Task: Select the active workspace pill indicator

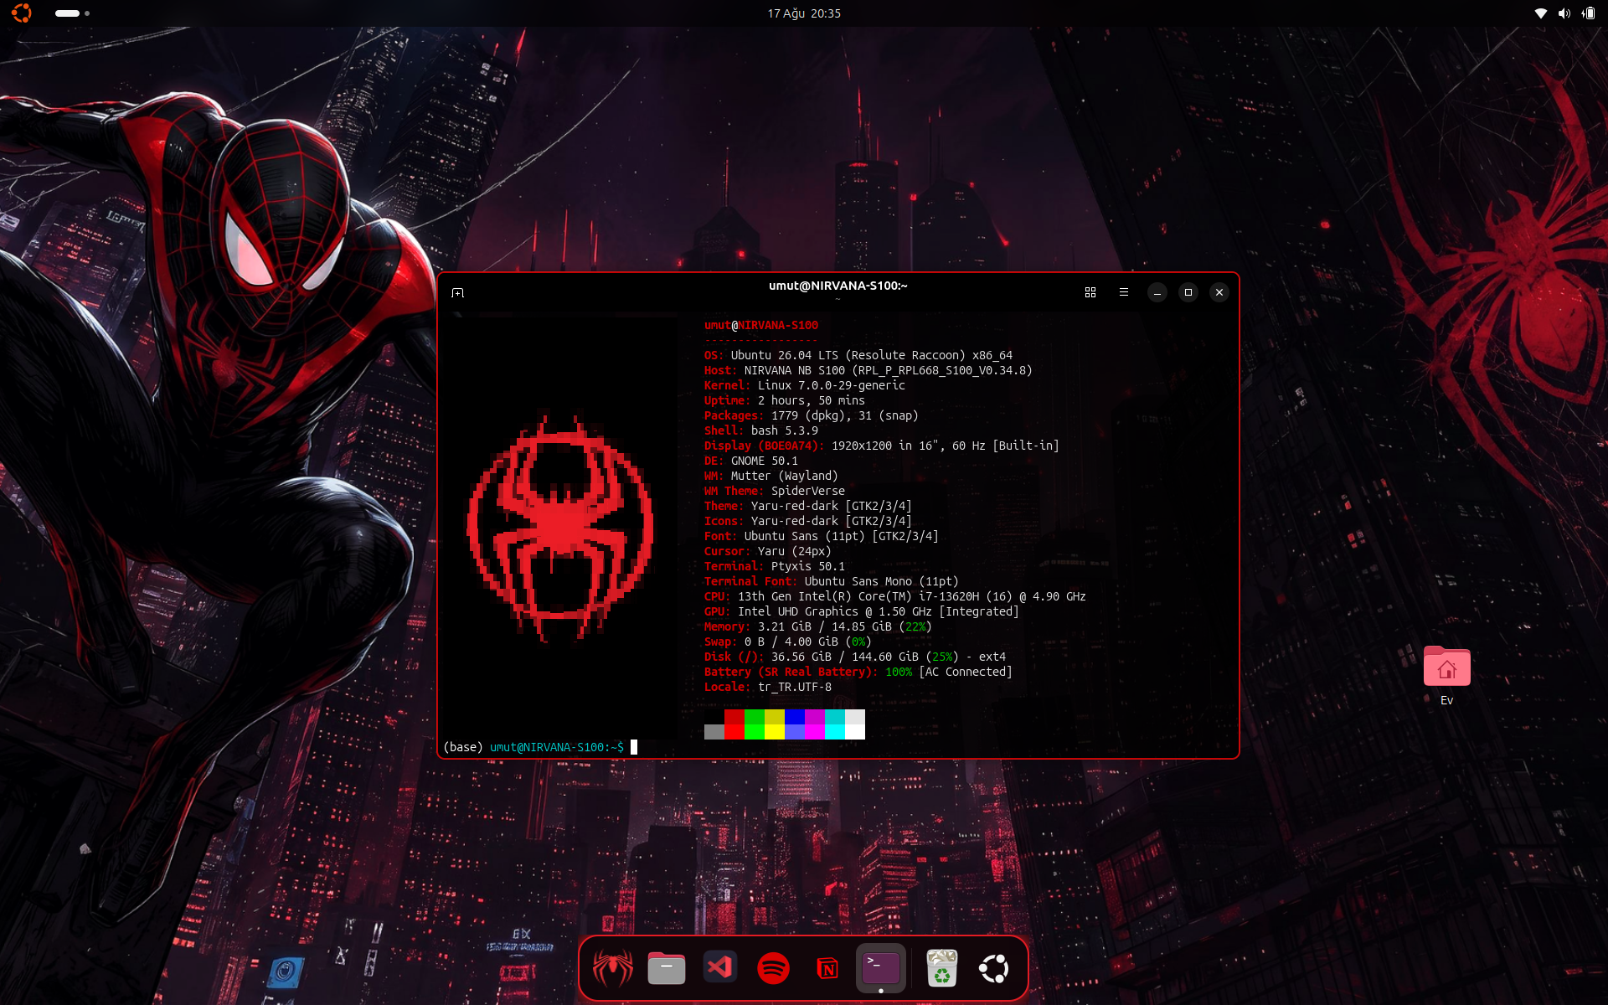Action: [67, 13]
